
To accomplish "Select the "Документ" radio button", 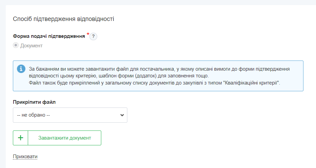I will [x=16, y=45].
